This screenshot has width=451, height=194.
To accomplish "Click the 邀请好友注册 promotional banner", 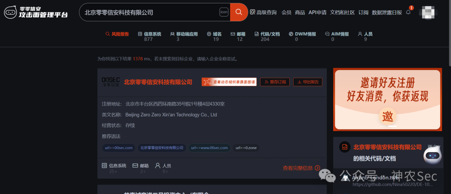I will (388, 99).
